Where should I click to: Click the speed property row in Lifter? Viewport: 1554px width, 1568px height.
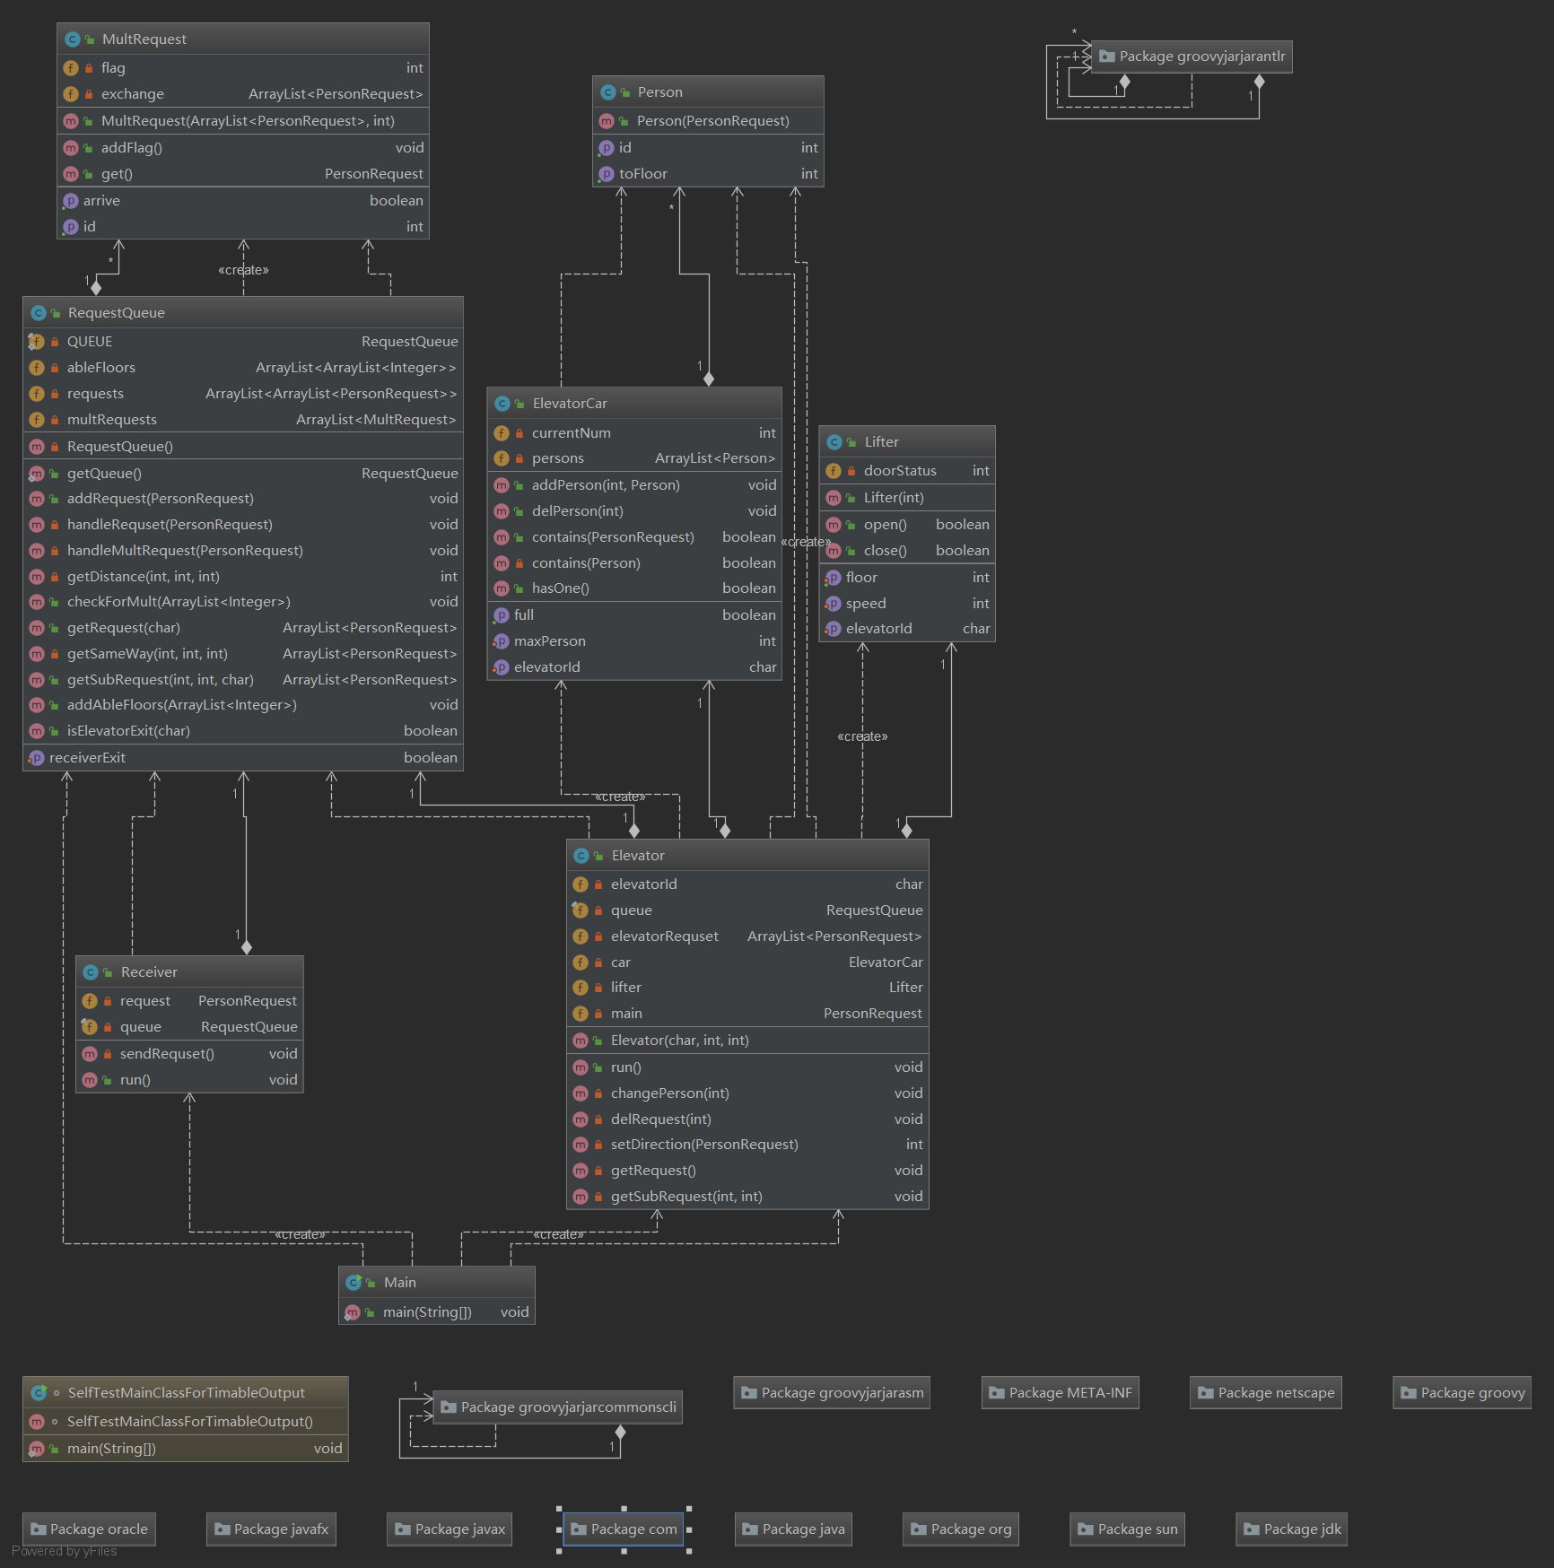click(x=907, y=604)
